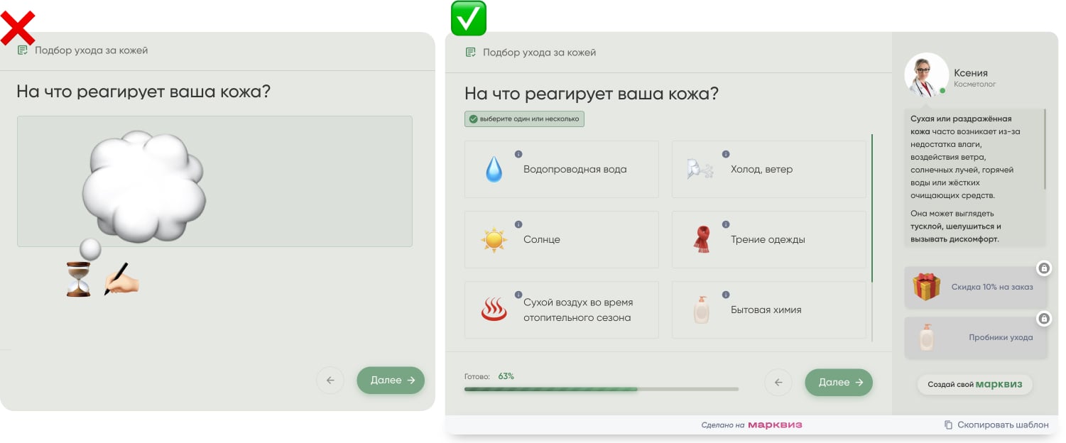Click the bottle icon for household chemicals
The width and height of the screenshot is (1066, 443).
pos(701,310)
